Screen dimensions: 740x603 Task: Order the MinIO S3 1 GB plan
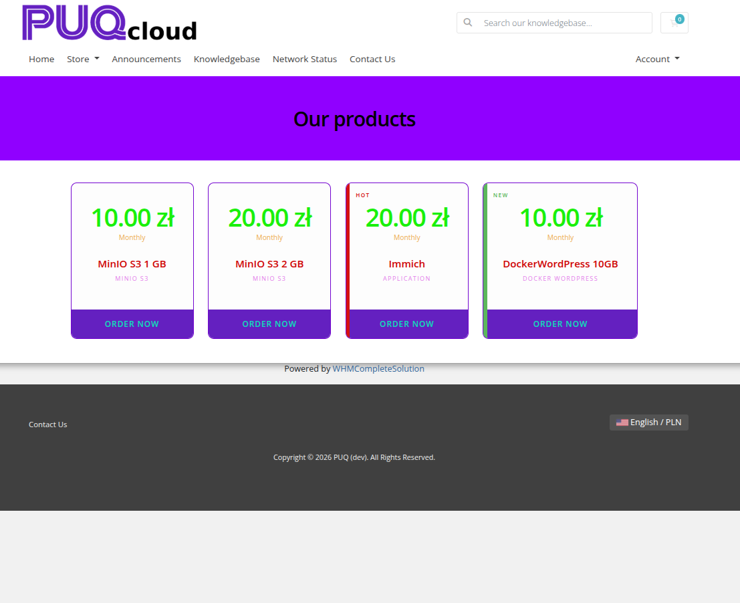[132, 324]
